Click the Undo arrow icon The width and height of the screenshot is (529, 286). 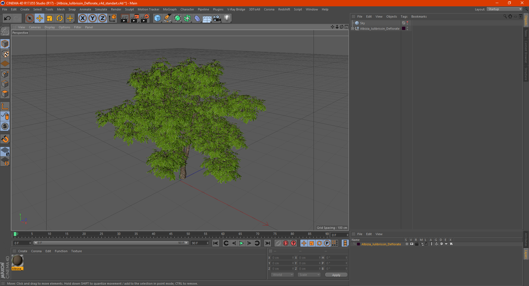pos(7,18)
